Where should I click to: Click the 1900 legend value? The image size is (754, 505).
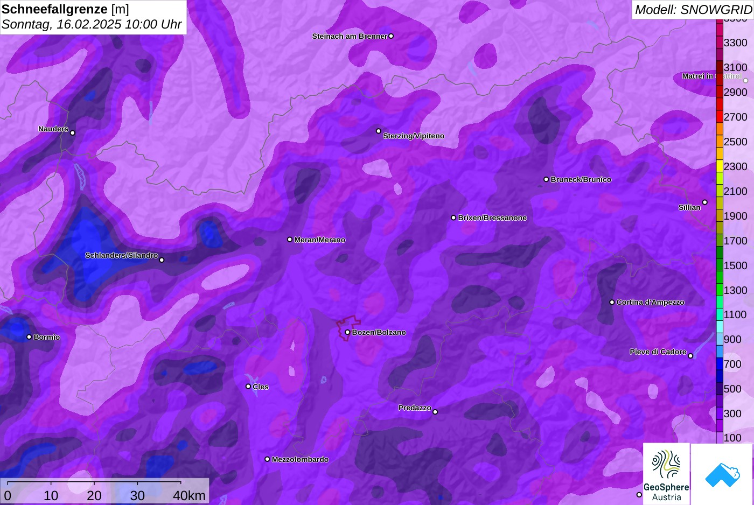(x=735, y=216)
